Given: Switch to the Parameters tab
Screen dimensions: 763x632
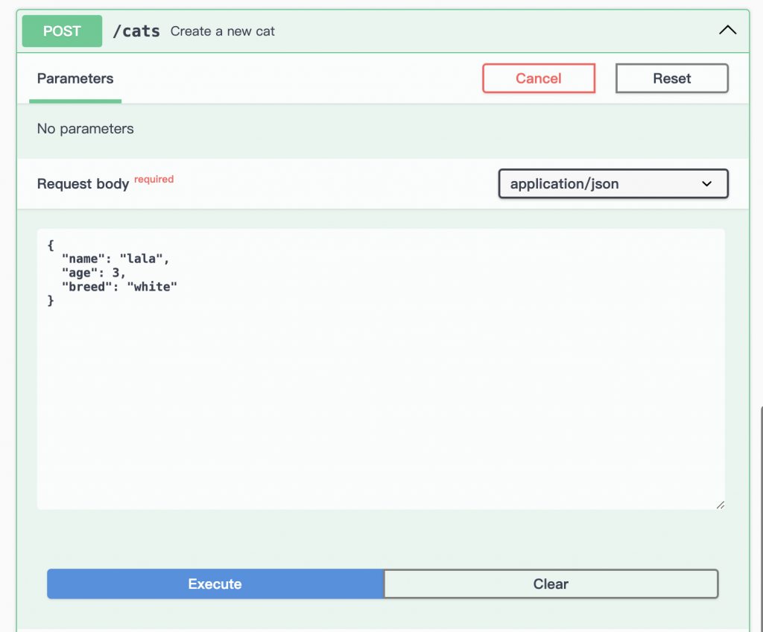Looking at the screenshot, I should tap(75, 78).
